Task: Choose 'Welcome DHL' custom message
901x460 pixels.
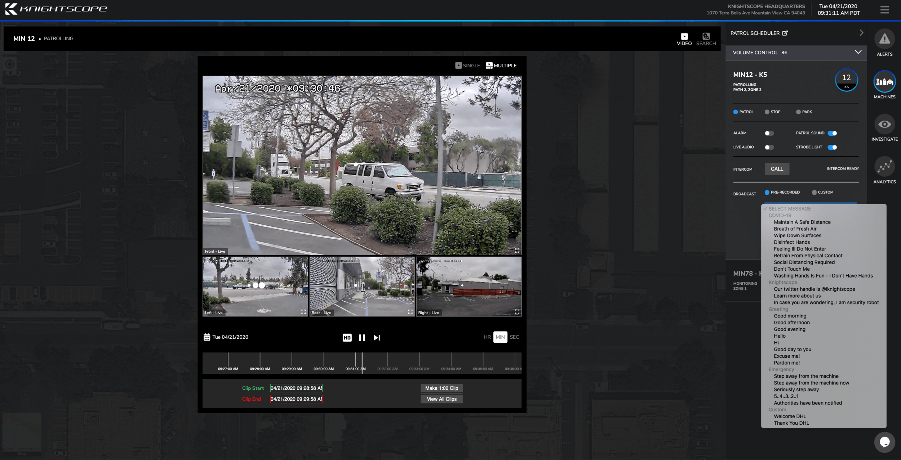Action: point(790,416)
